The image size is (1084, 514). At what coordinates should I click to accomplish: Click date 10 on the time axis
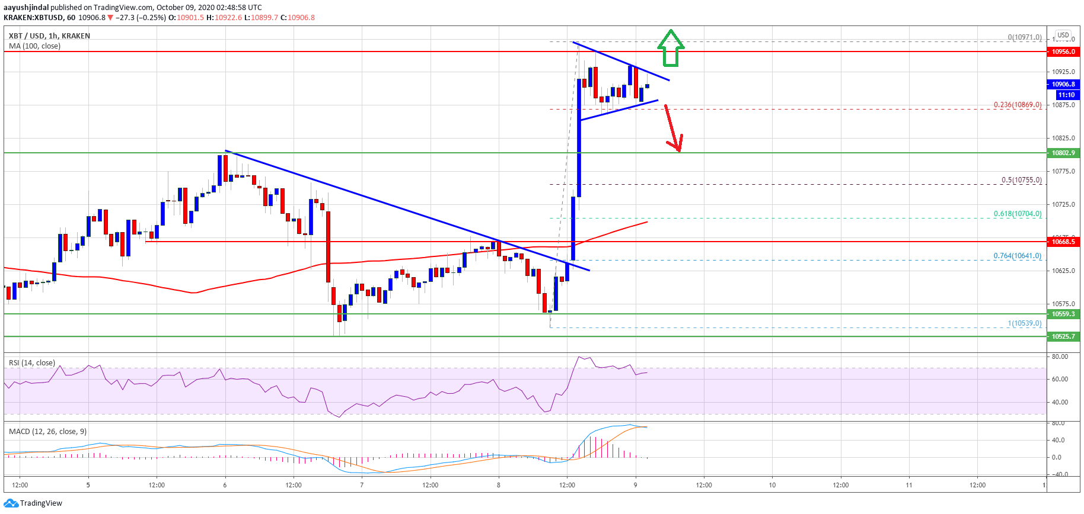772,486
